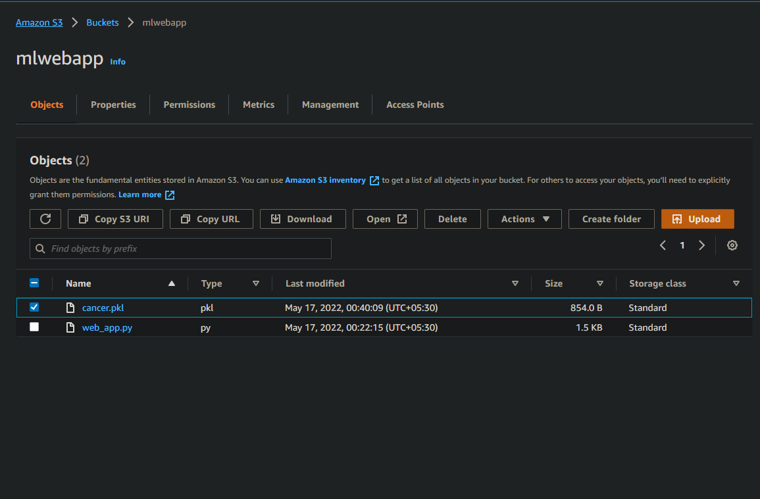
Task: Click the Create folder button
Action: tap(612, 219)
